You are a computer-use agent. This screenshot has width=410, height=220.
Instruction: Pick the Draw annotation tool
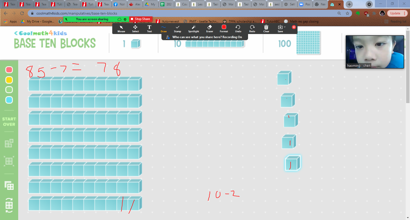[x=163, y=29]
